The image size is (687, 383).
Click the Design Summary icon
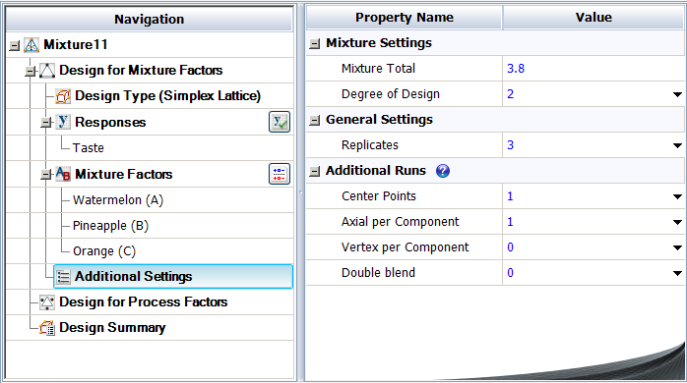click(47, 328)
